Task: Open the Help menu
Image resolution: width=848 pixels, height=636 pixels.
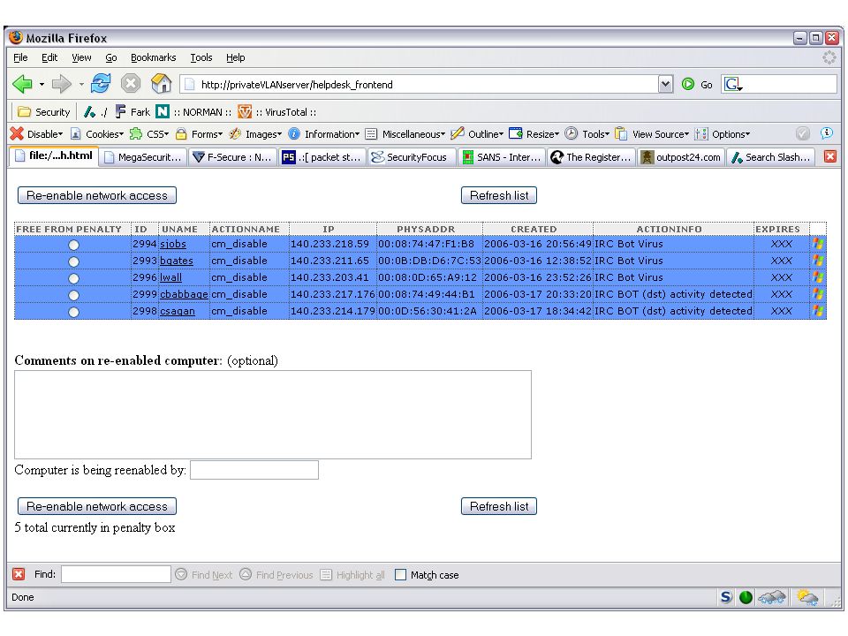Action: pos(235,57)
